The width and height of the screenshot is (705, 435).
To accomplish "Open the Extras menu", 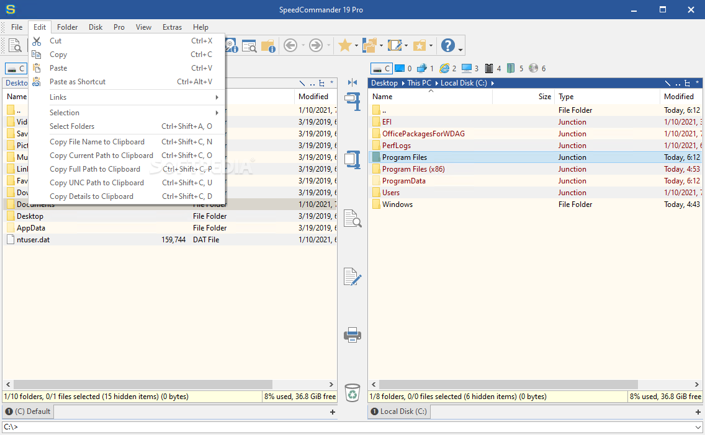I will (x=172, y=27).
